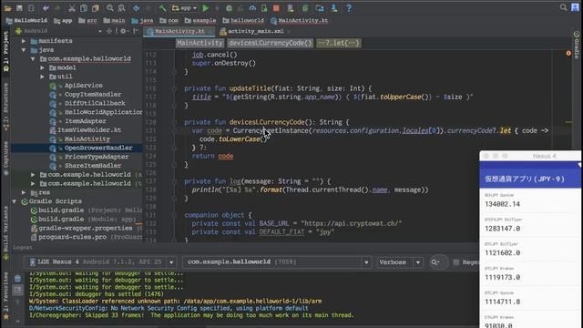Run the app with green play icon
The width and height of the screenshot is (583, 328).
[x=206, y=8]
